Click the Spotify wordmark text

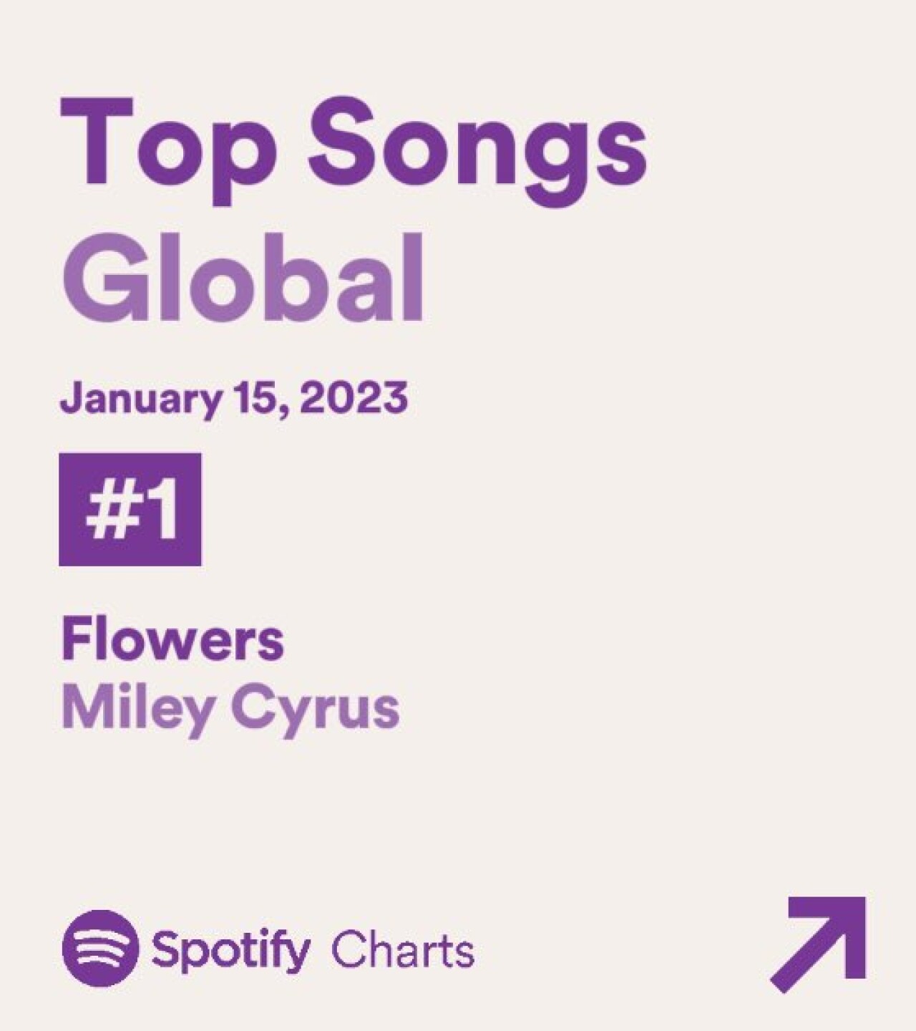(x=230, y=951)
